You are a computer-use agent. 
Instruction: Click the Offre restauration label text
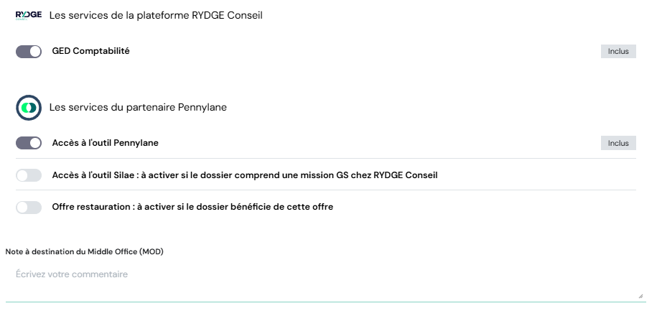[x=192, y=207]
